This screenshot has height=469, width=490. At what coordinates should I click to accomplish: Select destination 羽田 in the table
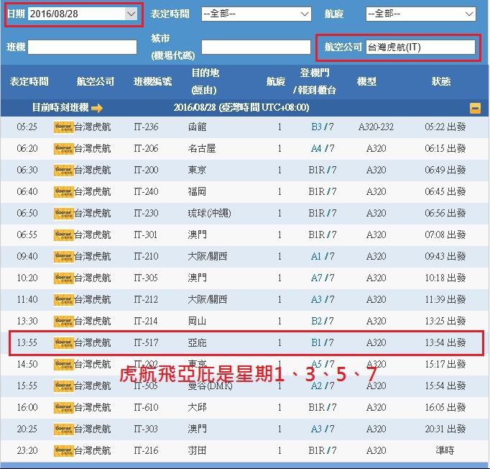[x=197, y=451]
